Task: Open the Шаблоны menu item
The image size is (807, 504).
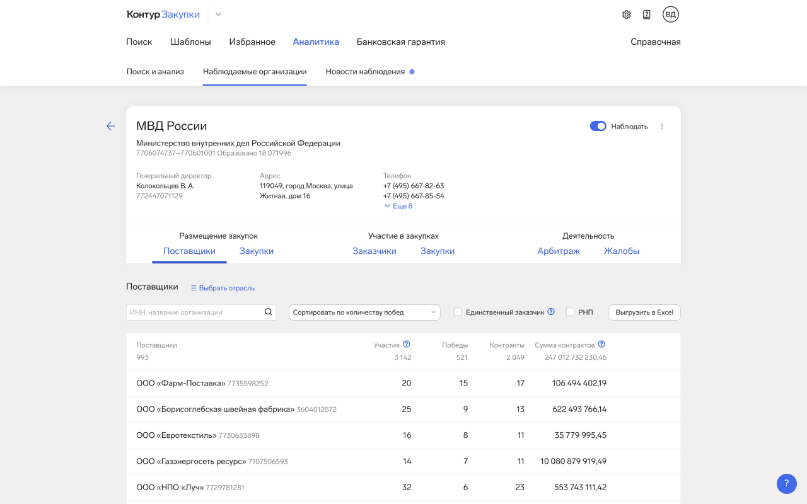Action: (190, 42)
